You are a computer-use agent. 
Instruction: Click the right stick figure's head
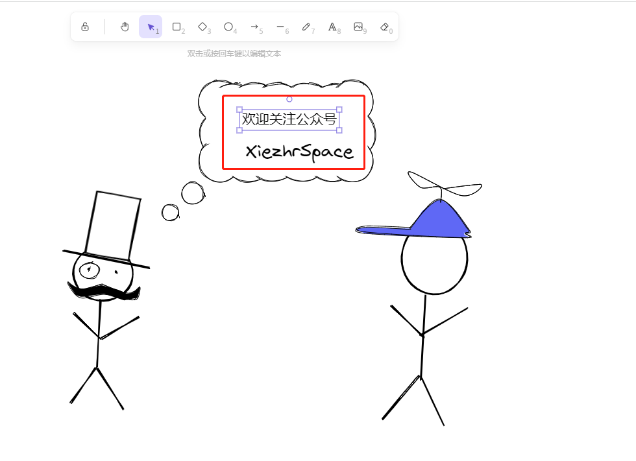click(x=434, y=263)
